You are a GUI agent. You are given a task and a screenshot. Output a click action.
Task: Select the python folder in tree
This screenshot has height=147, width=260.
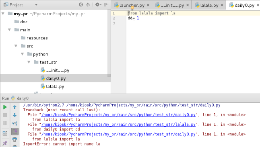41,54
